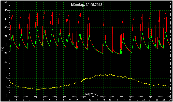Click the Tid [23:59] time label
The image size is (173, 102).
[x=91, y=94]
